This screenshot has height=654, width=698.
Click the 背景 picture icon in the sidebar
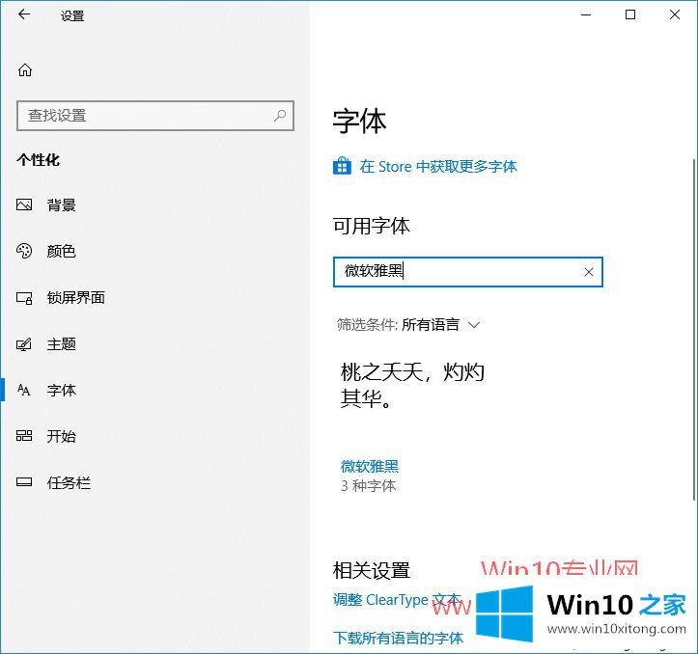[24, 204]
